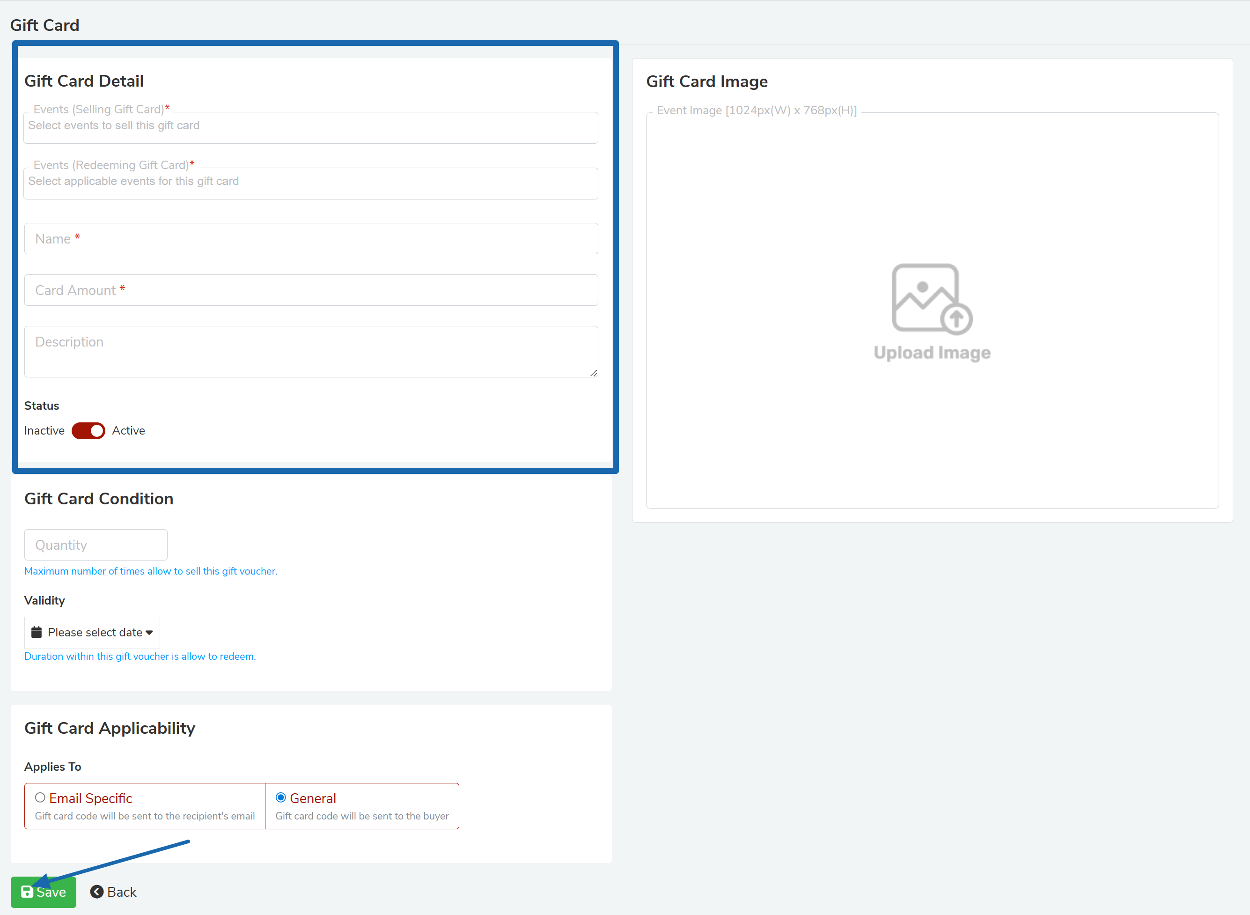The width and height of the screenshot is (1250, 915).
Task: Open the Events Redeeming Gift Card selector
Action: tap(310, 183)
